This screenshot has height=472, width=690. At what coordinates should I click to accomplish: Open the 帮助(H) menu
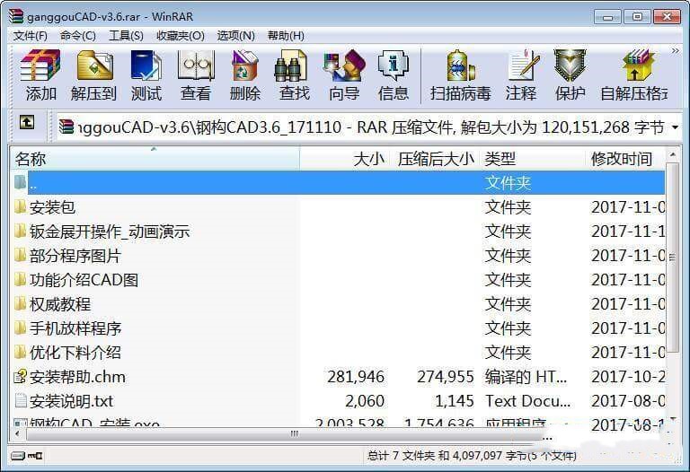(286, 36)
